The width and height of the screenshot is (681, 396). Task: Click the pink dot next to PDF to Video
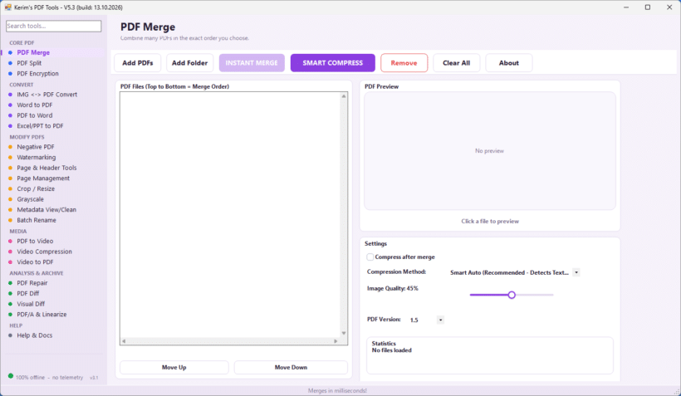tap(11, 241)
